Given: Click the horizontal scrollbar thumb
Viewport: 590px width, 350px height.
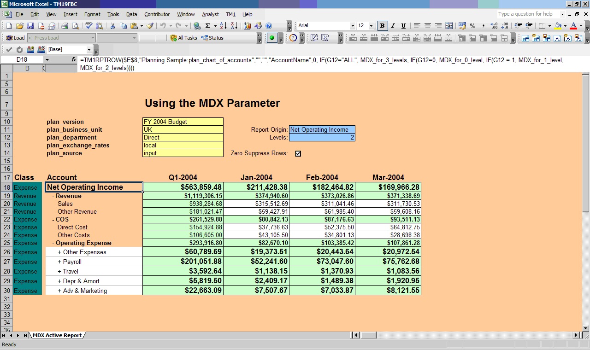Looking at the screenshot, I should [x=368, y=335].
